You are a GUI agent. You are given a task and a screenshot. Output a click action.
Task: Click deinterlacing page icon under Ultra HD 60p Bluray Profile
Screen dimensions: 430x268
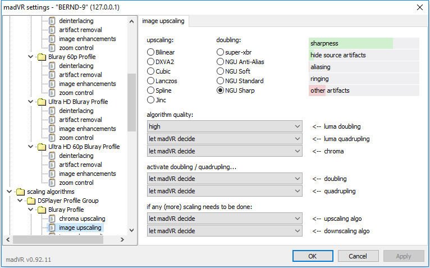click(52, 156)
